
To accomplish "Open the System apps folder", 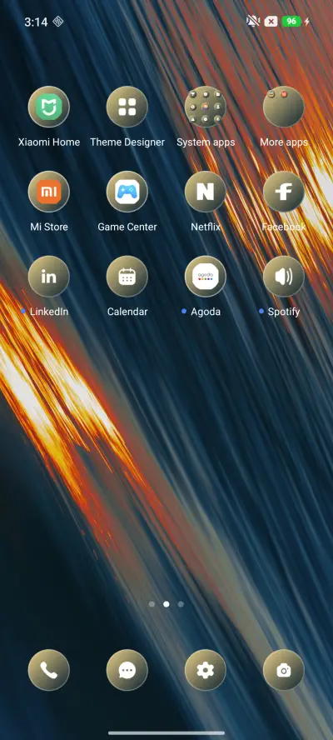I will (205, 107).
